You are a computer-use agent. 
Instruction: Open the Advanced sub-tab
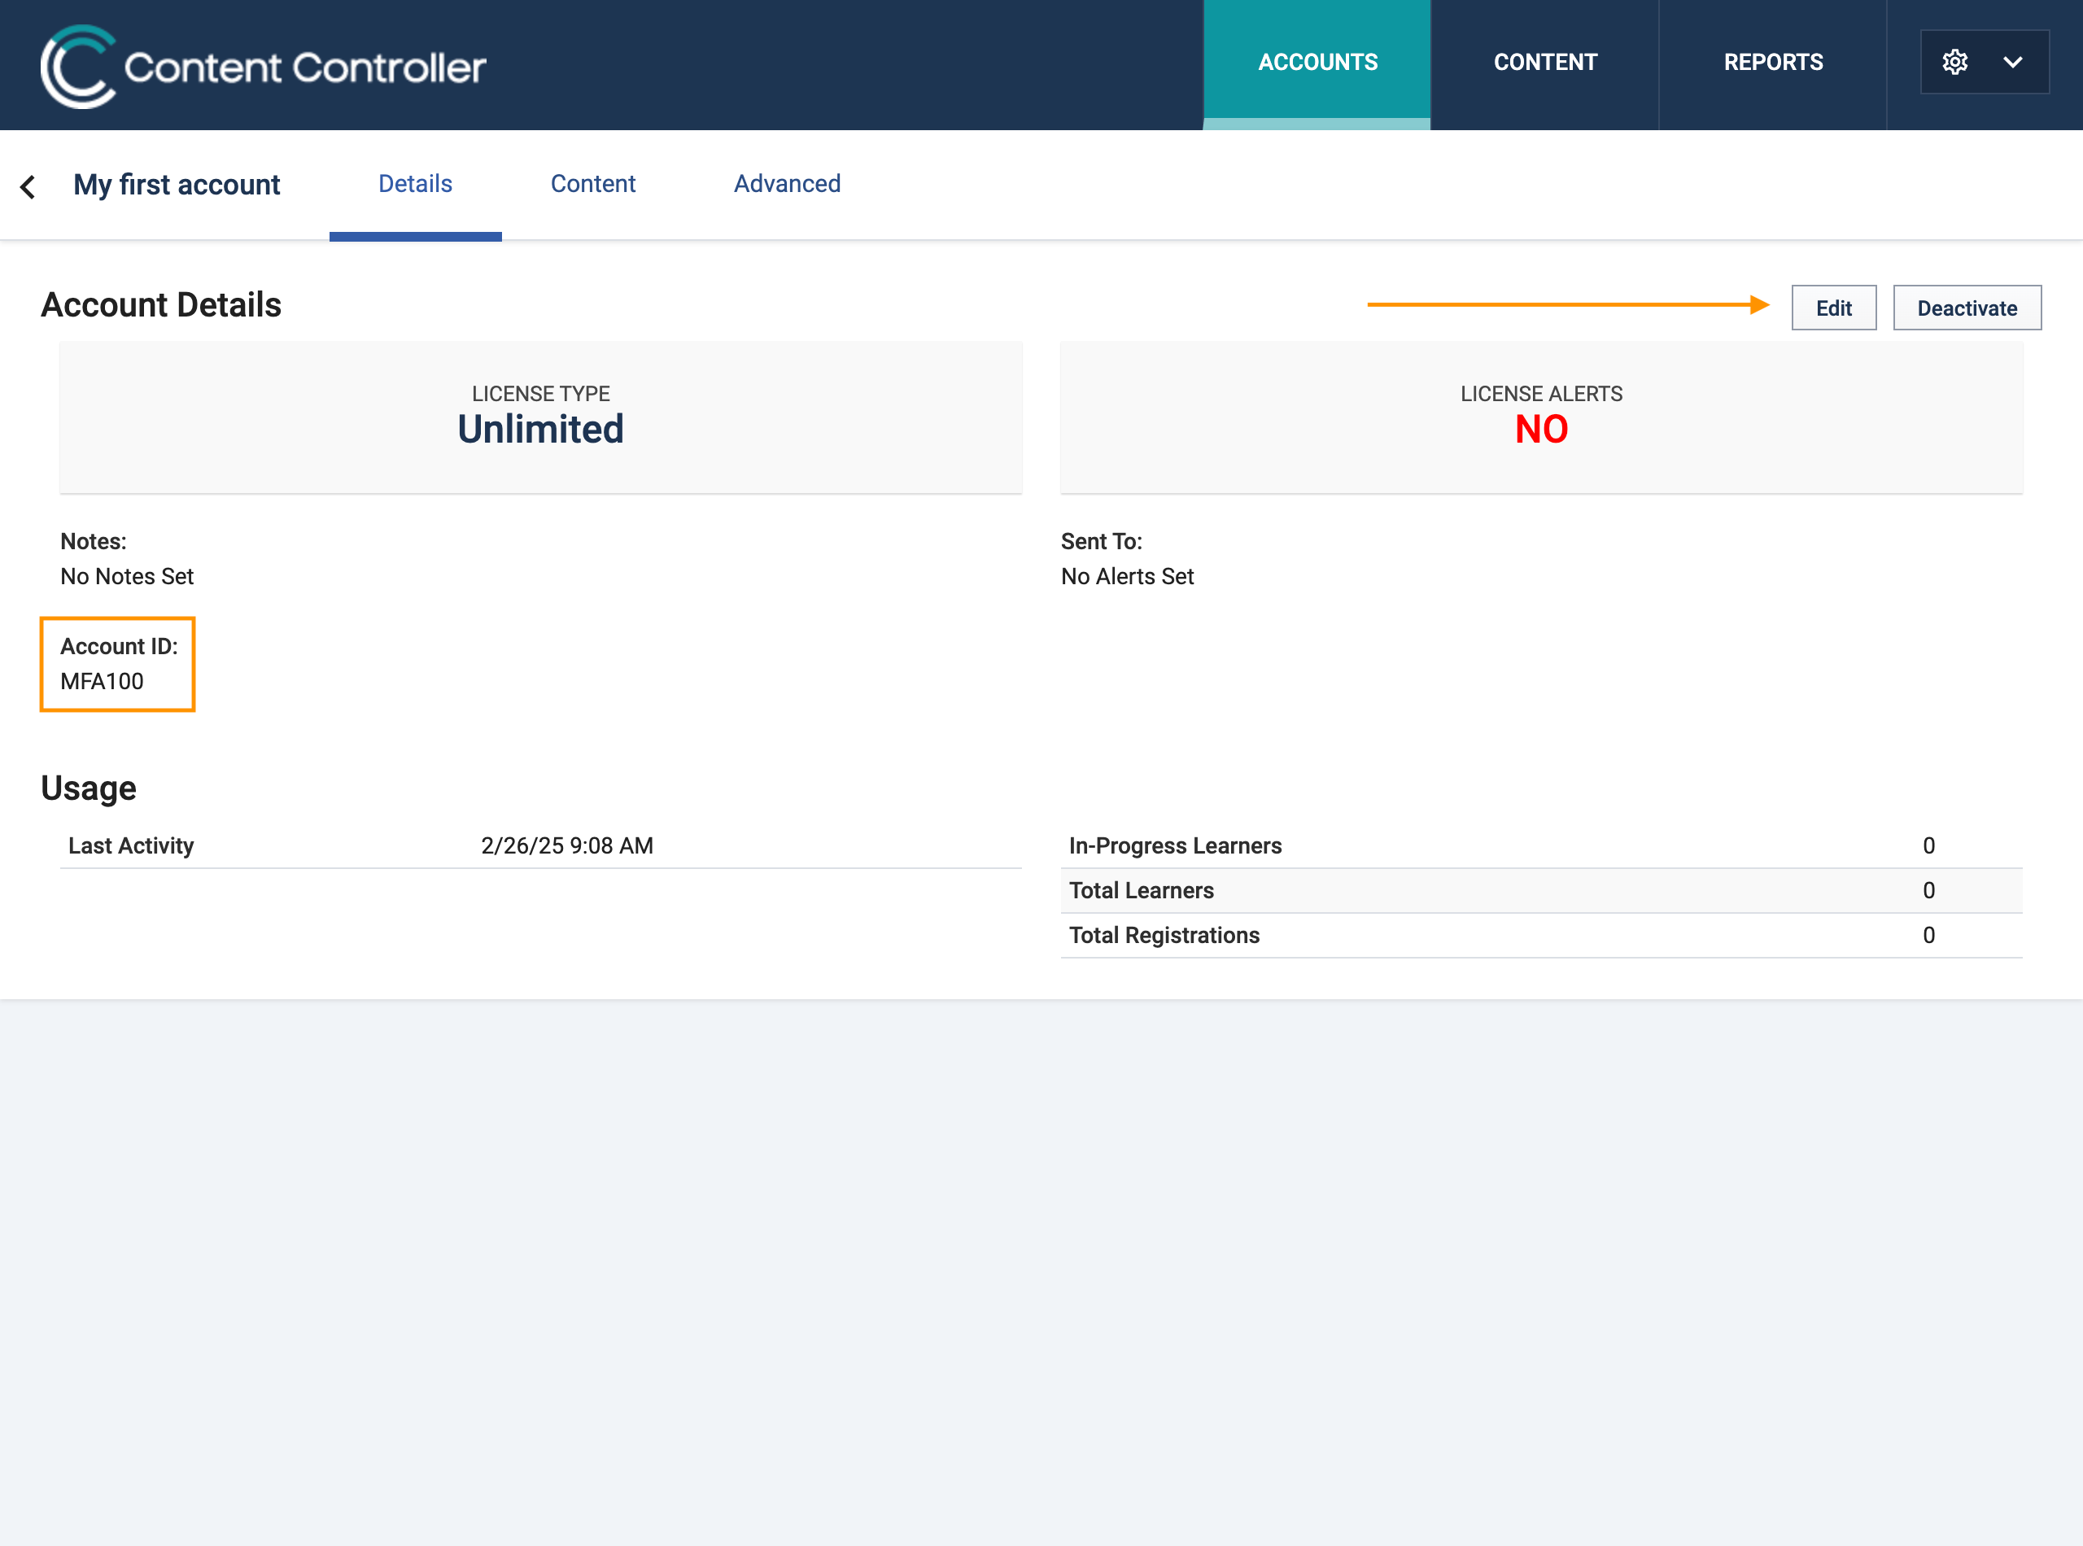(x=786, y=183)
